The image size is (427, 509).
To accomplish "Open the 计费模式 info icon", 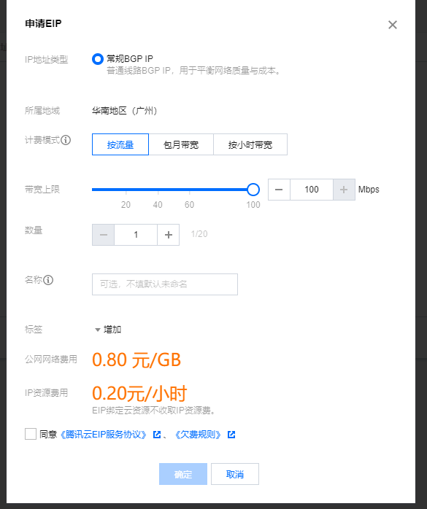I will point(66,140).
